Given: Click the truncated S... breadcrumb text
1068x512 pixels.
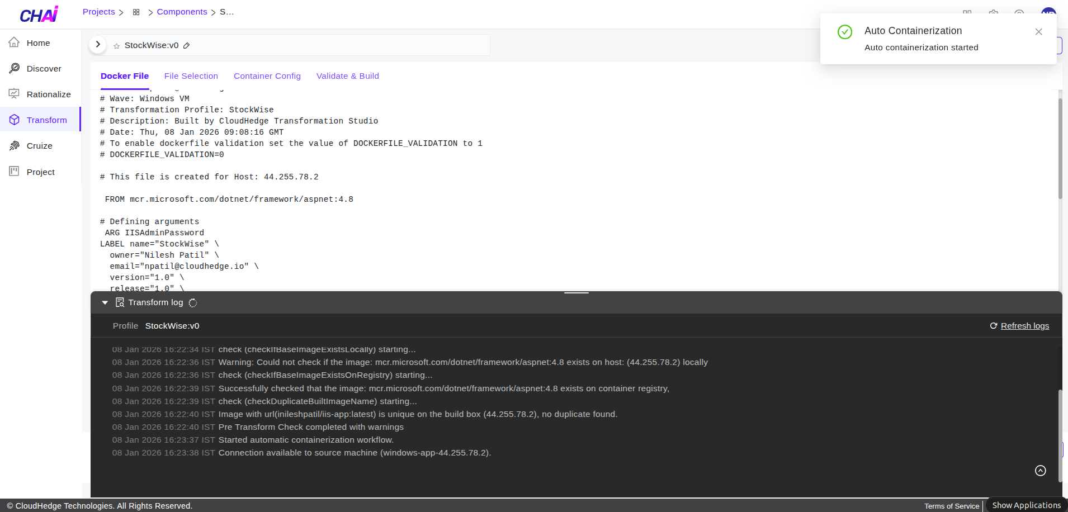Looking at the screenshot, I should pyautogui.click(x=226, y=12).
